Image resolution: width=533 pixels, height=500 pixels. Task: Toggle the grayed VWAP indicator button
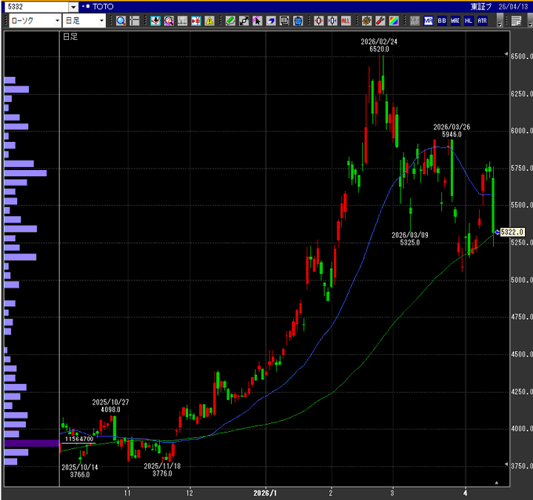(x=415, y=20)
